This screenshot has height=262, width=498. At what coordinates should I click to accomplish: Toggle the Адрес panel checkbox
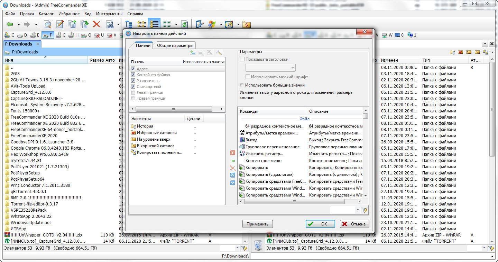pyautogui.click(x=133, y=69)
